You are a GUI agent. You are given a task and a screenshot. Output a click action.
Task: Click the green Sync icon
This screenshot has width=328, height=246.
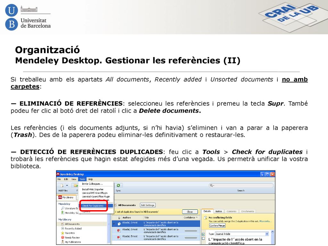pos(119,185)
